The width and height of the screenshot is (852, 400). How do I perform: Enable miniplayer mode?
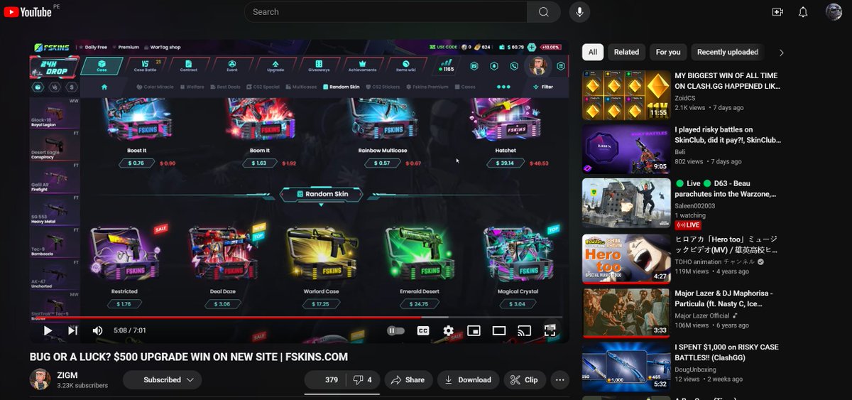[474, 330]
